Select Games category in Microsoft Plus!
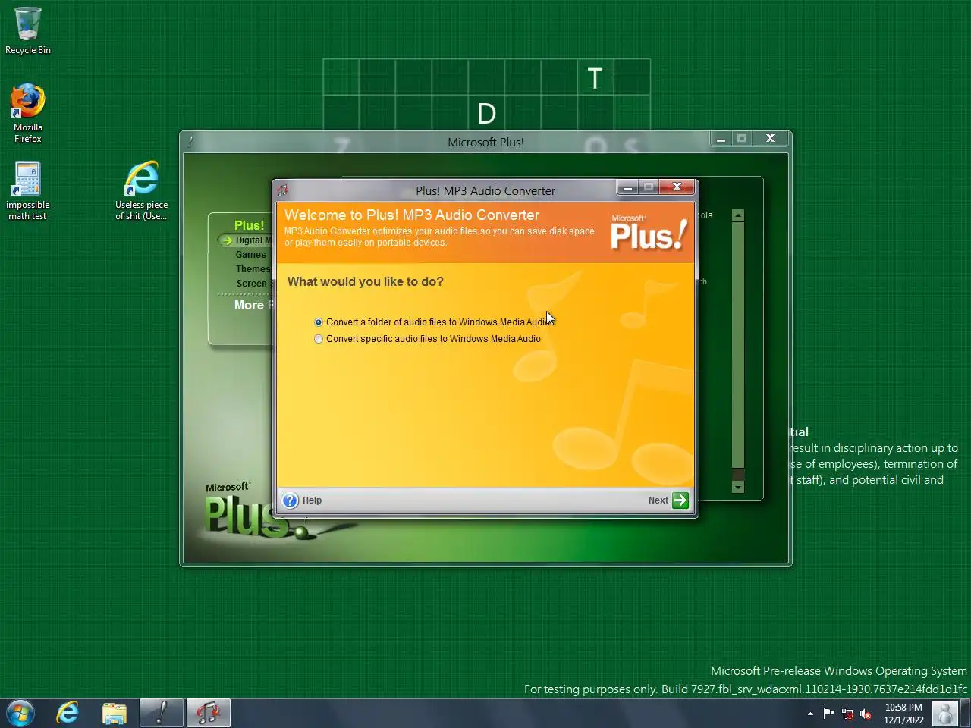971x728 pixels. [x=250, y=255]
